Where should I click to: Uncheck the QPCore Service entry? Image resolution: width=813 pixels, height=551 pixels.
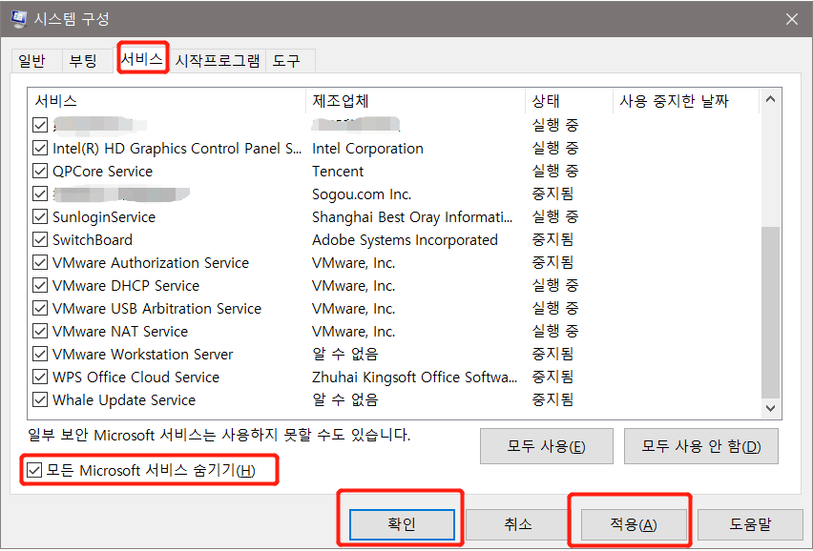point(39,171)
